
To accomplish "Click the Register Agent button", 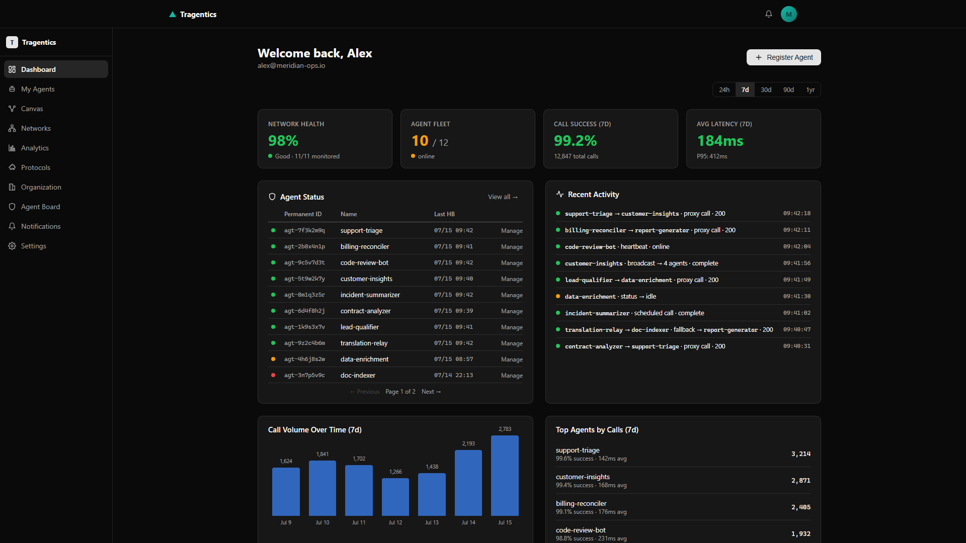I will click(783, 57).
